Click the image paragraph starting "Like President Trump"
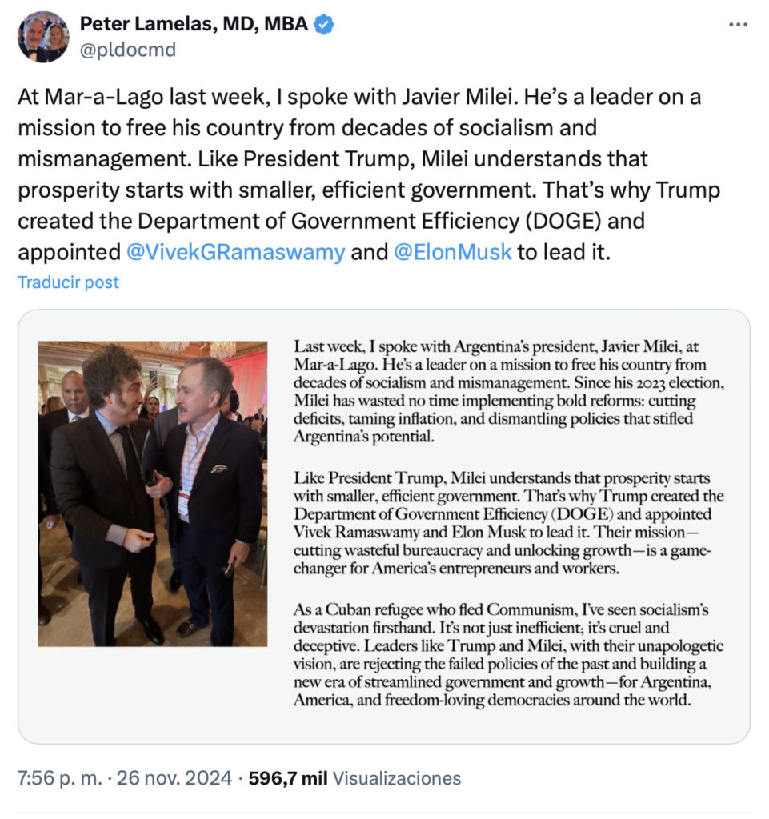Screen dimensions: 769x819 tap(507, 523)
